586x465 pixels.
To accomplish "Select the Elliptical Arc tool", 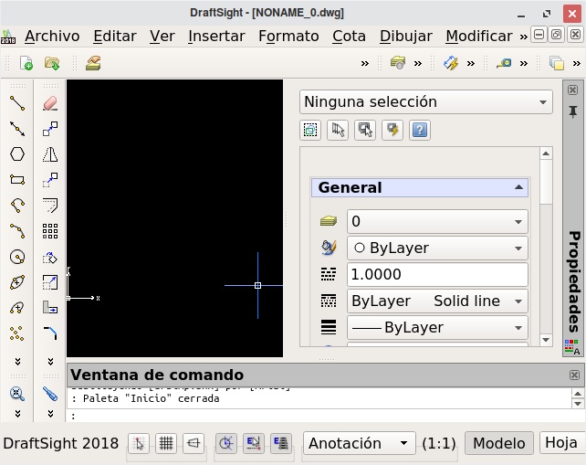I will (17, 308).
